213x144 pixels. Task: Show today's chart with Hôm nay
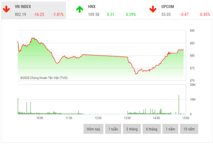click(x=93, y=129)
